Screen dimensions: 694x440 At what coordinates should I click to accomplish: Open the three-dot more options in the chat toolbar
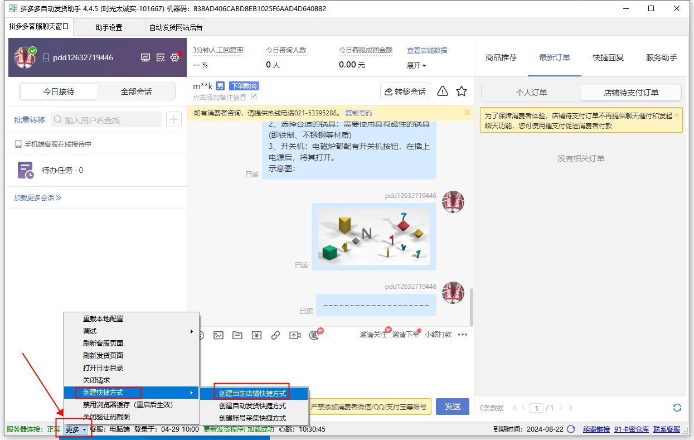coord(463,335)
